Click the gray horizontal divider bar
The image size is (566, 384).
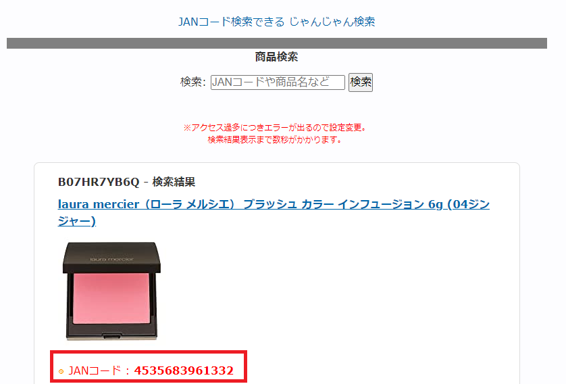[x=277, y=43]
